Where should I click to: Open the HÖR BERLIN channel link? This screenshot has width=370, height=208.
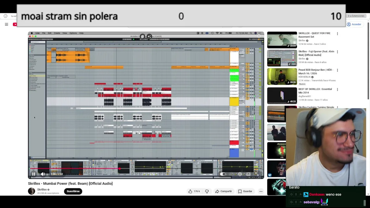point(304,77)
